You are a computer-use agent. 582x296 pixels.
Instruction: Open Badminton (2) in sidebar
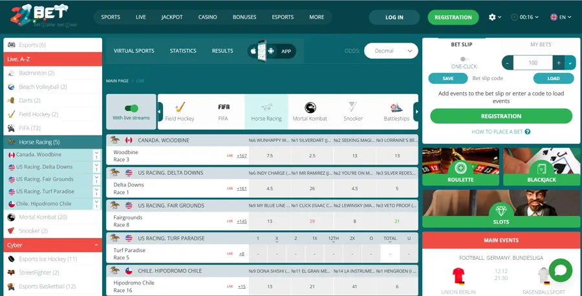coord(53,73)
